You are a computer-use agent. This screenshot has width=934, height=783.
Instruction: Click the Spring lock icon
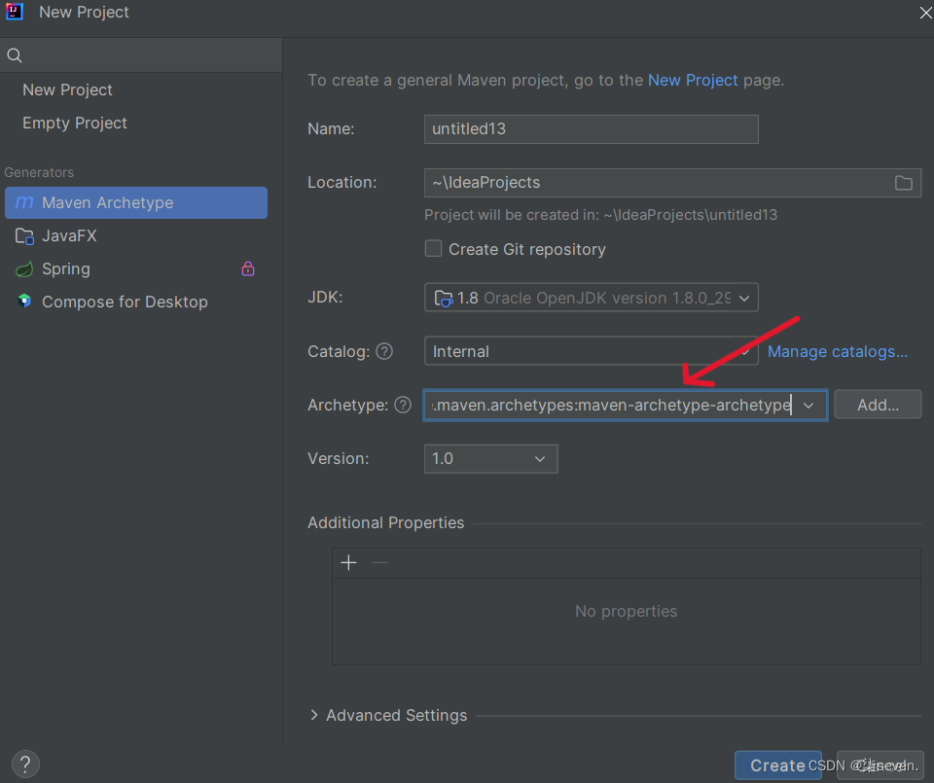click(248, 268)
